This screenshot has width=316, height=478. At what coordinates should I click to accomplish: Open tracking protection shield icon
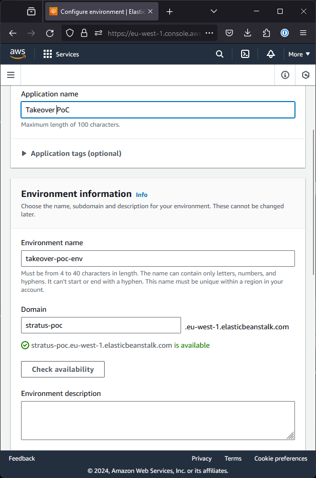pyautogui.click(x=70, y=33)
